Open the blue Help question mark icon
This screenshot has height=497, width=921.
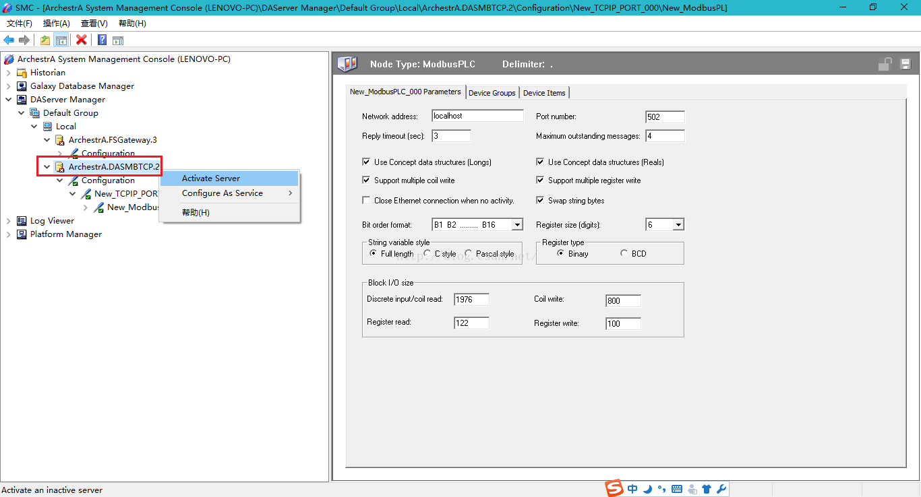[x=102, y=40]
